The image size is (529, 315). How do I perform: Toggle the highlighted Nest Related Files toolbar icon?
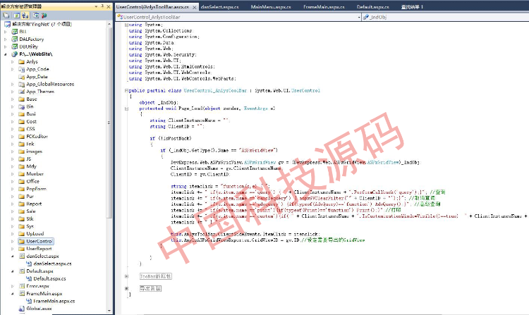[x=25, y=16]
